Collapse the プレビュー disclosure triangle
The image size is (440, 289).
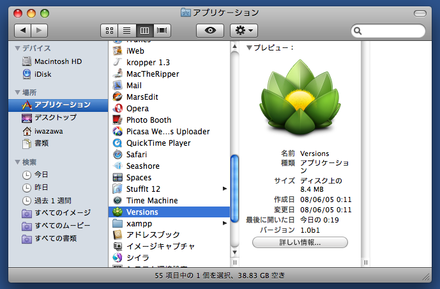pos(250,48)
